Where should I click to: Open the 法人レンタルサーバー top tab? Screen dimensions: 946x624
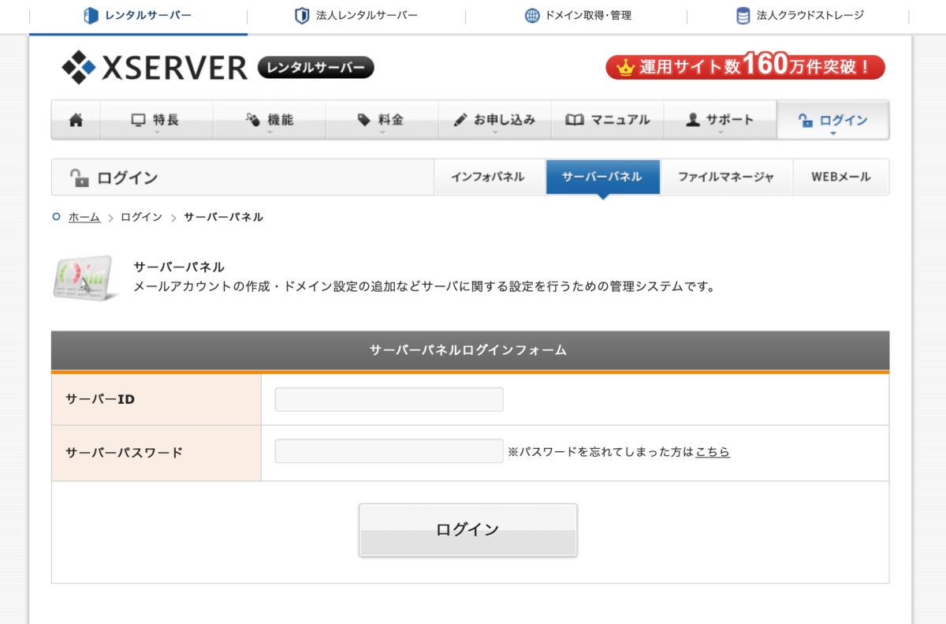(x=356, y=16)
